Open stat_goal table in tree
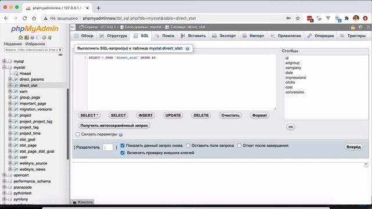Viewport: 372px width, 209px height. tap(27, 139)
